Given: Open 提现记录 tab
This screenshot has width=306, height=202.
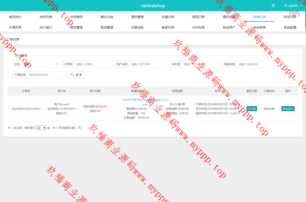Looking at the screenshot, I should [198, 17].
